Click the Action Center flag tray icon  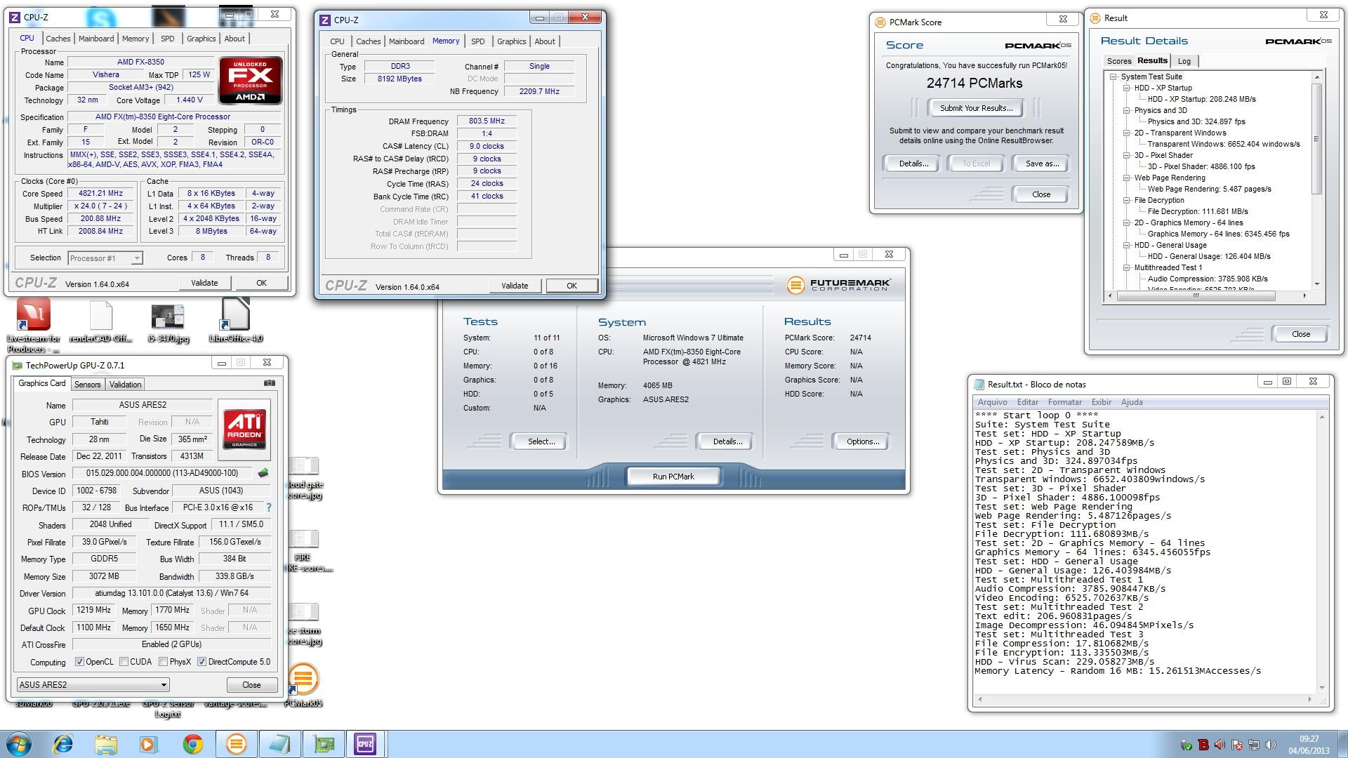[x=1237, y=745]
